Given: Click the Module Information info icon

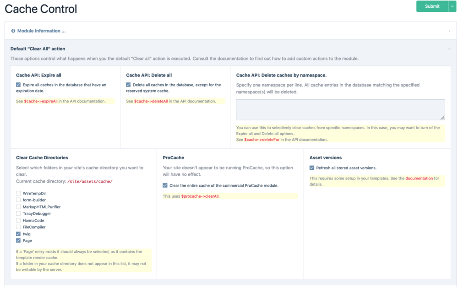Looking at the screenshot, I should pos(13,31).
